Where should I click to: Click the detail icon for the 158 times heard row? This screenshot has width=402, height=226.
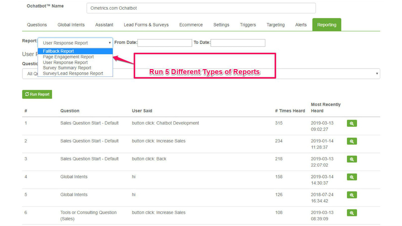351,177
